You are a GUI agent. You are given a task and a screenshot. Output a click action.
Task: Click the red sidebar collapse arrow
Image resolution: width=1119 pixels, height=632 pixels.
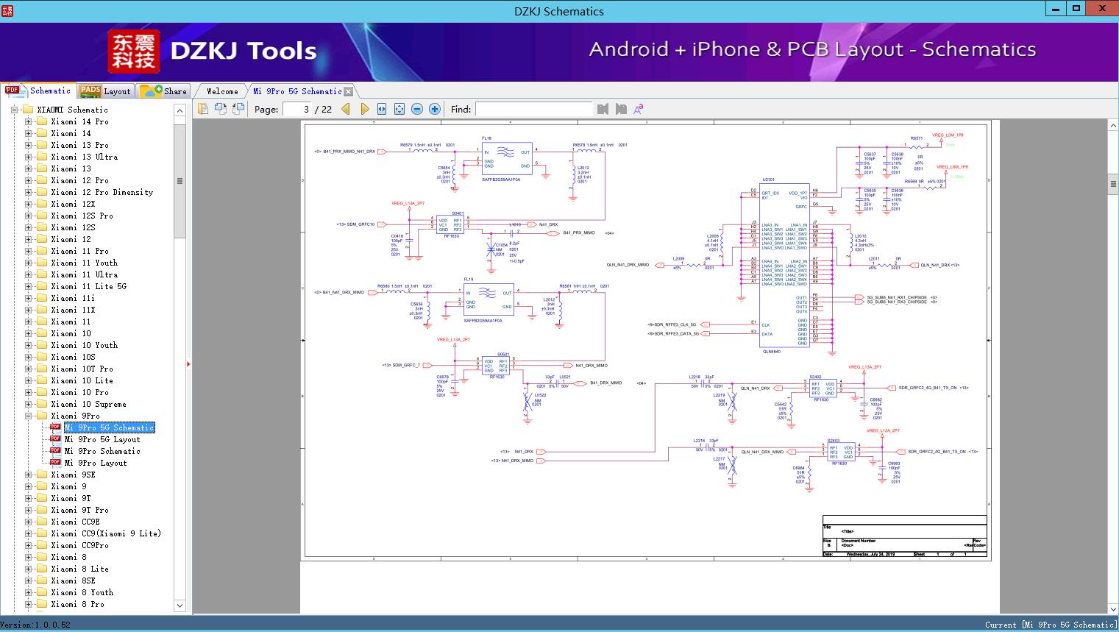(189, 363)
